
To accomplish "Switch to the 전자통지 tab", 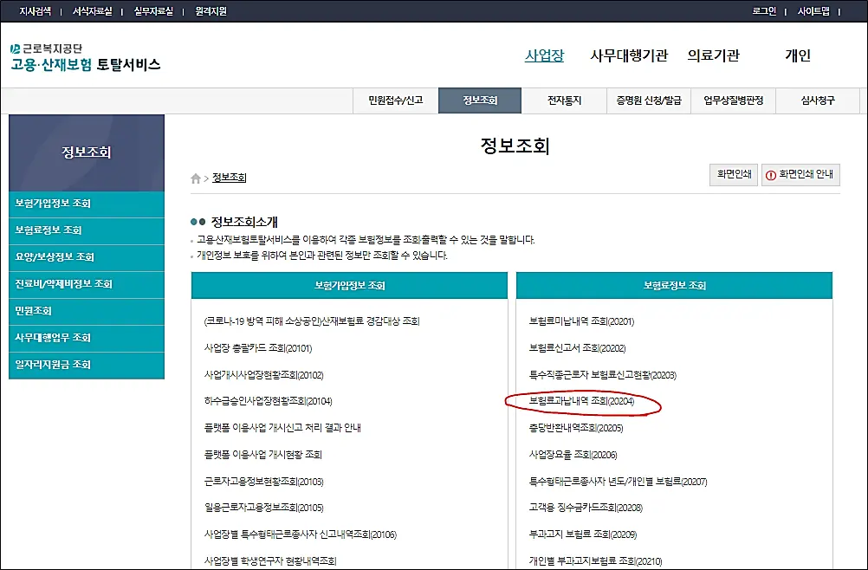I will tap(563, 100).
